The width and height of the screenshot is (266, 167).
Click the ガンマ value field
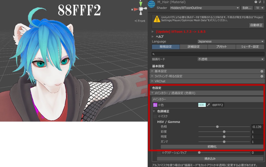(x=257, y=142)
